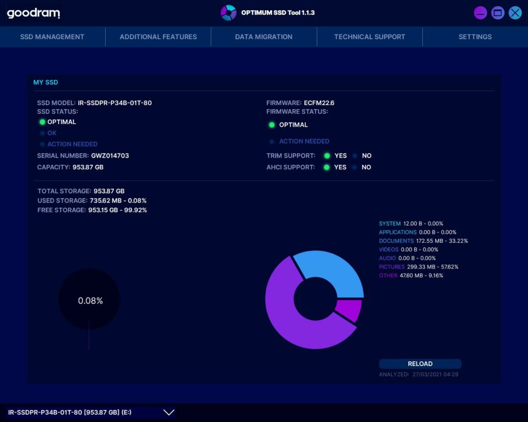
Task: Close the application with X icon
Action: tap(515, 13)
